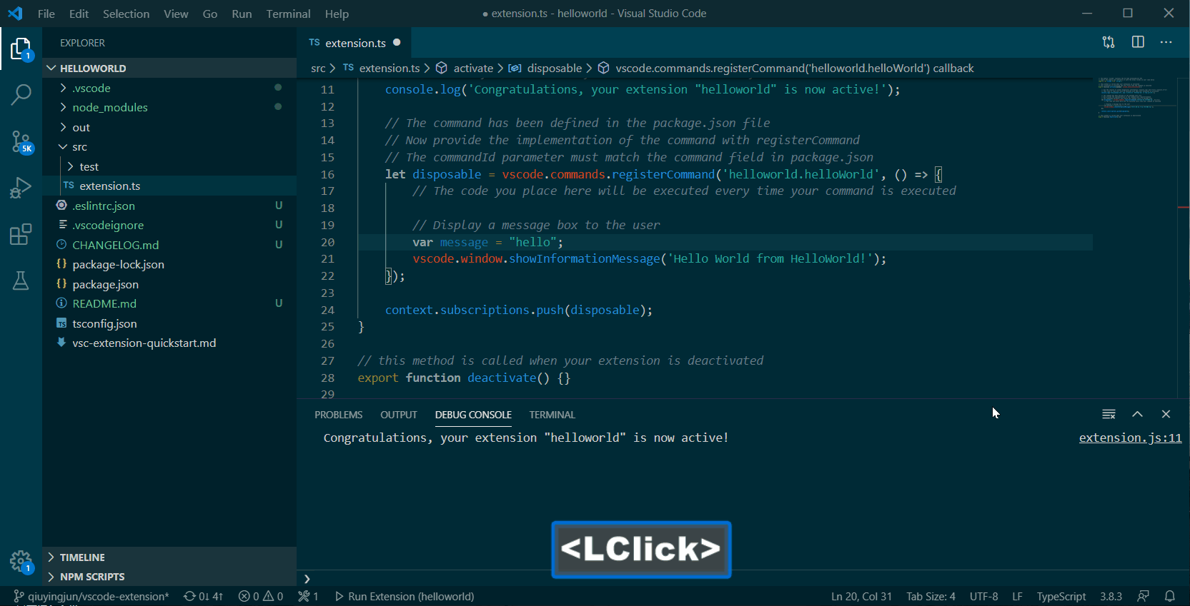Select the DEBUG CONSOLE panel tab

473,415
